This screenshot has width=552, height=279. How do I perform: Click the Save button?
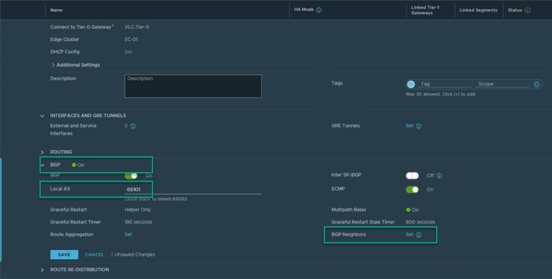64,255
